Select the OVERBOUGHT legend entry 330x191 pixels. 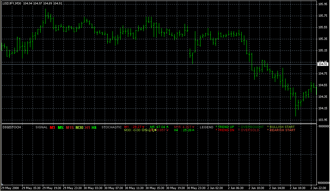[x=252, y=127]
